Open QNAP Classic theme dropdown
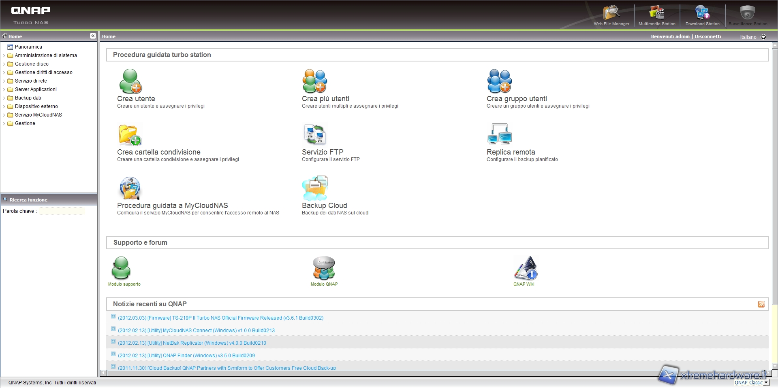Screen dimensions: 778x388 pyautogui.click(x=766, y=383)
